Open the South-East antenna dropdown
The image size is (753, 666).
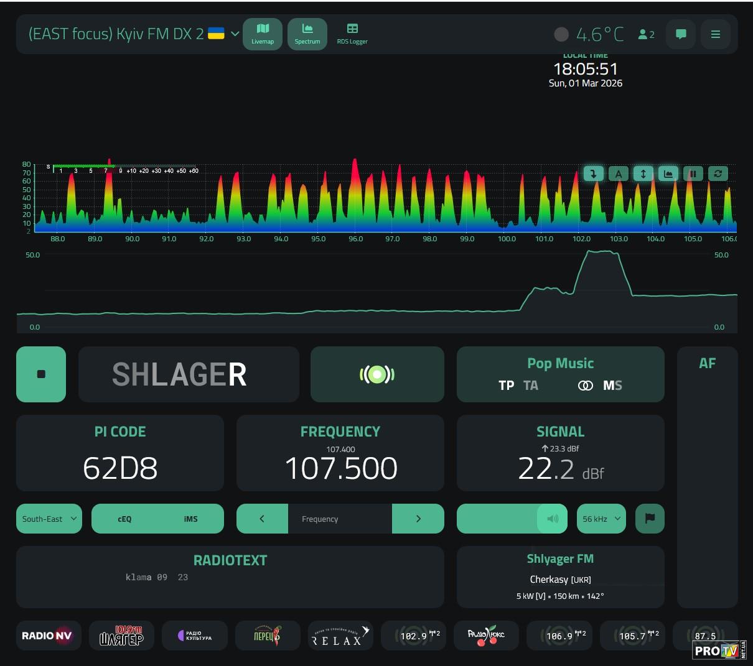[49, 519]
